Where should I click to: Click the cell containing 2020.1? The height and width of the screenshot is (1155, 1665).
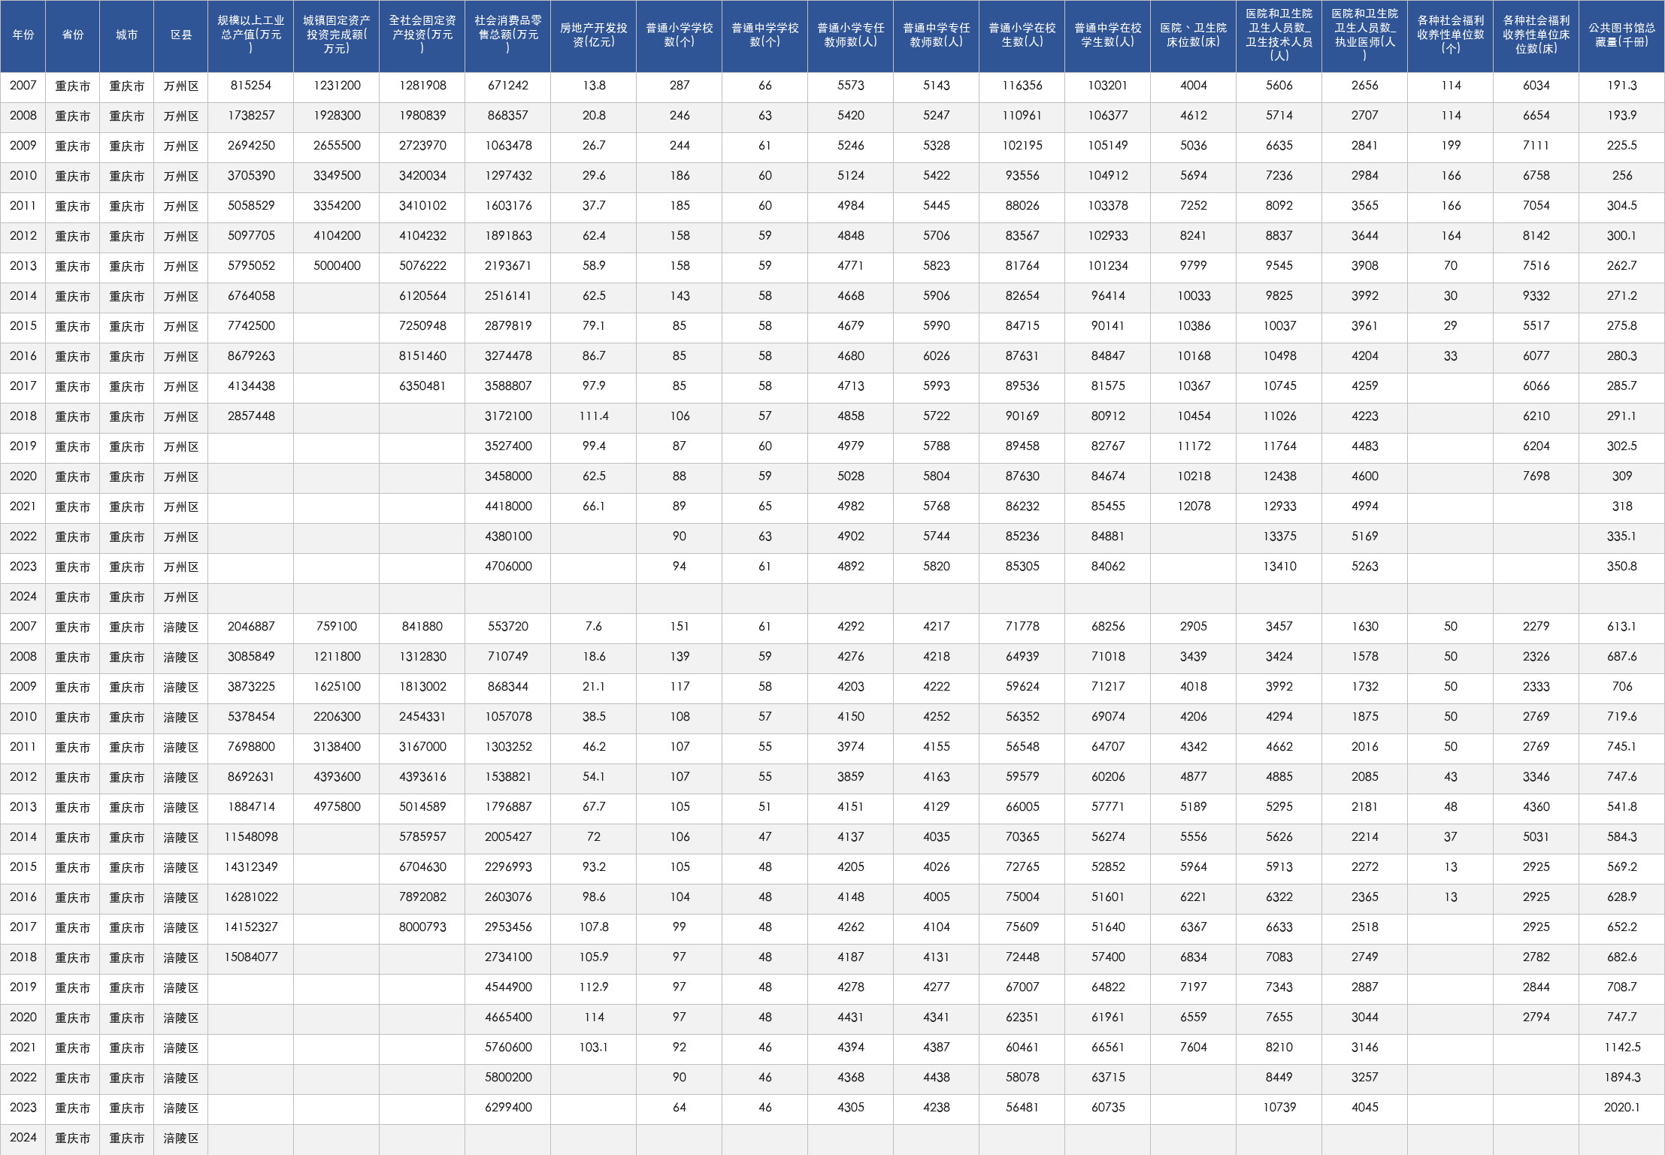(1622, 1108)
